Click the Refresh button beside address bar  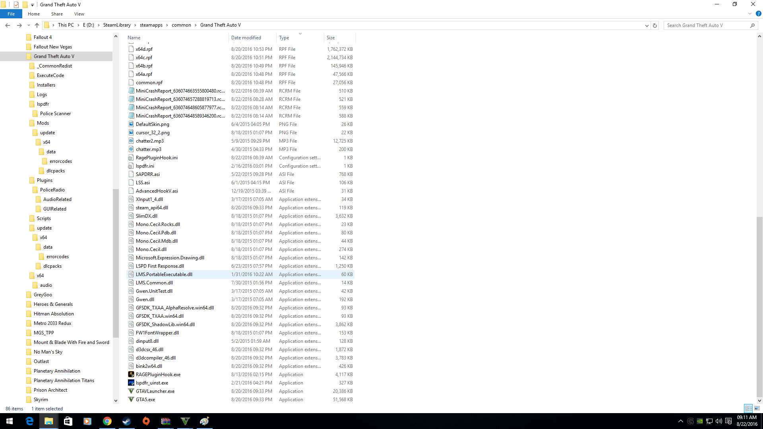pos(655,25)
